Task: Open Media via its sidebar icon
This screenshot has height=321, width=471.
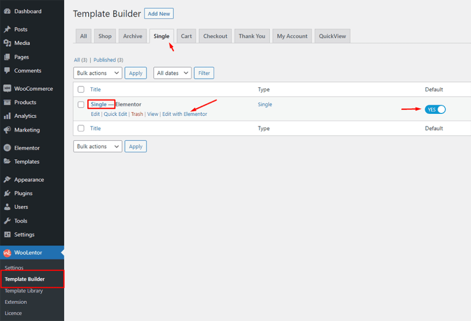Action: 7,43
